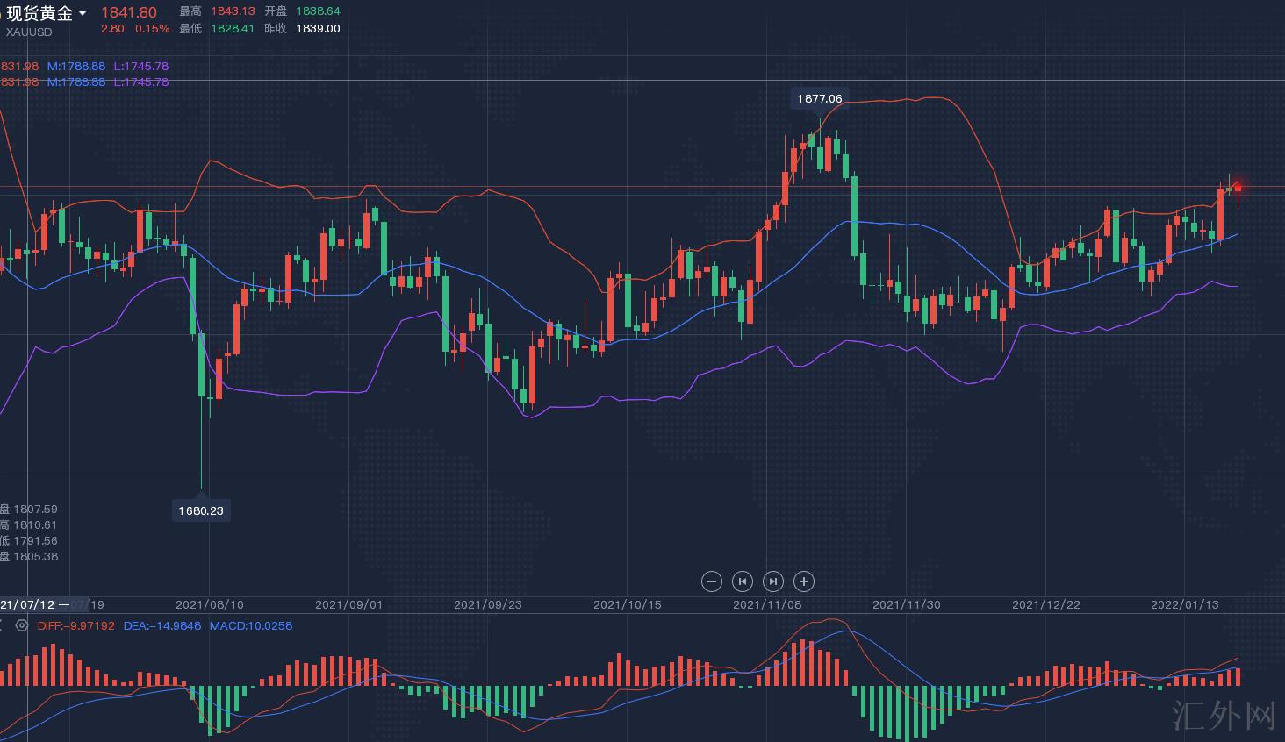Click the DIFF value in MACD legend
Image resolution: width=1285 pixels, height=742 pixels.
coord(76,626)
